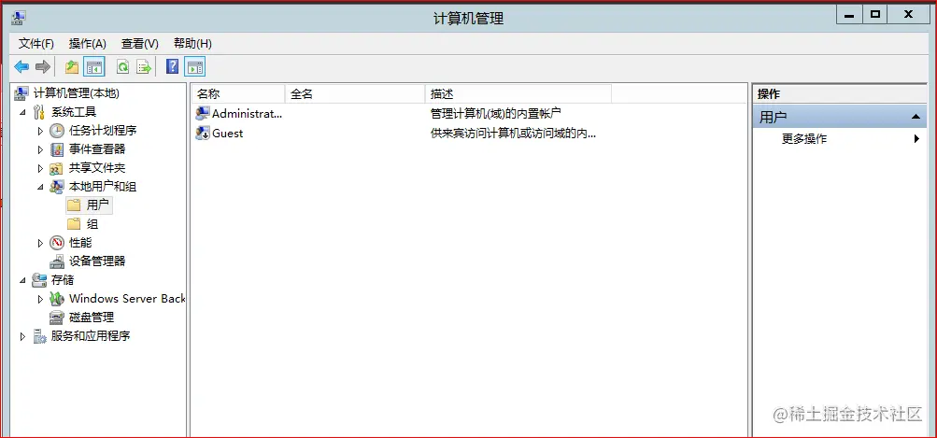This screenshot has width=937, height=438.
Task: Collapse the 存储 tree node
Action: 22,280
